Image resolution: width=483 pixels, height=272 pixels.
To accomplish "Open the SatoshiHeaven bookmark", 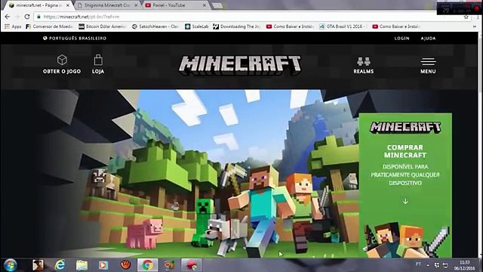I will coord(155,26).
